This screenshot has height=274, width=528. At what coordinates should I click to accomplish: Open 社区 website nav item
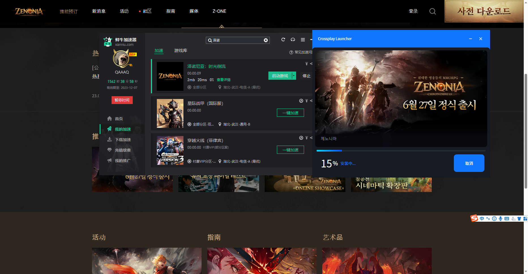pyautogui.click(x=147, y=11)
